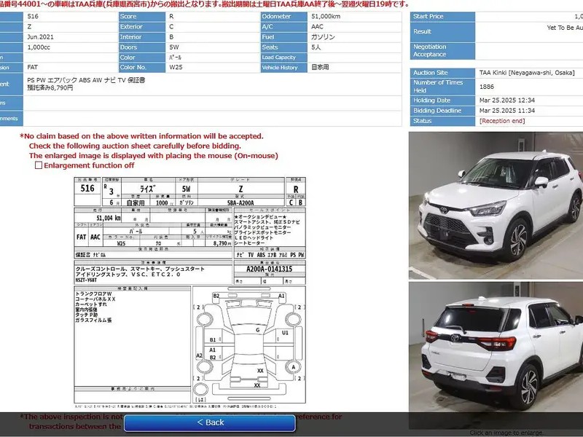Click the chassis number A200A-0141315
Image resolution: width=583 pixels, height=437 pixels.
tap(259, 269)
